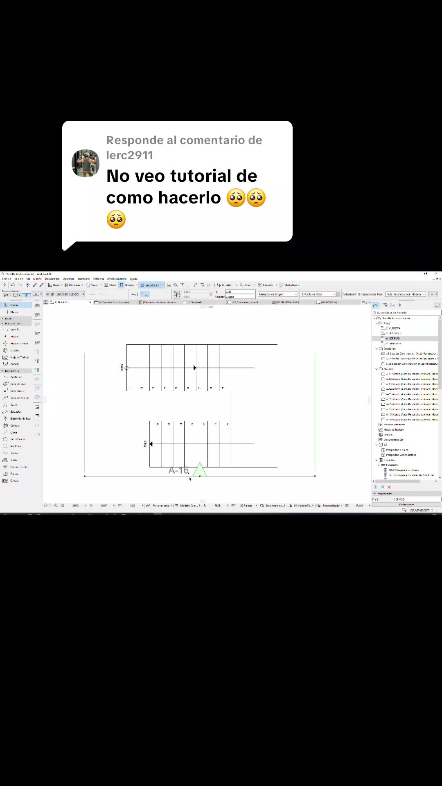Collapse the Alzados folder in navigator

pos(377,369)
